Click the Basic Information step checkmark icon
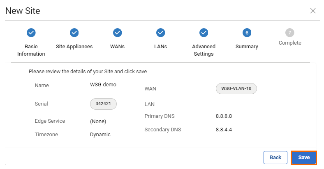 point(31,33)
